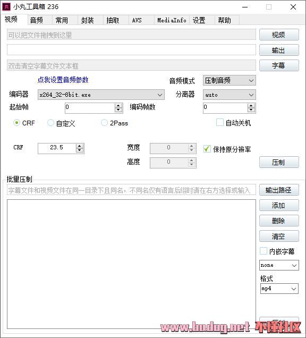Screen dimensions: 306x338
Task: Click the 输出路径 button
Action: (279, 190)
